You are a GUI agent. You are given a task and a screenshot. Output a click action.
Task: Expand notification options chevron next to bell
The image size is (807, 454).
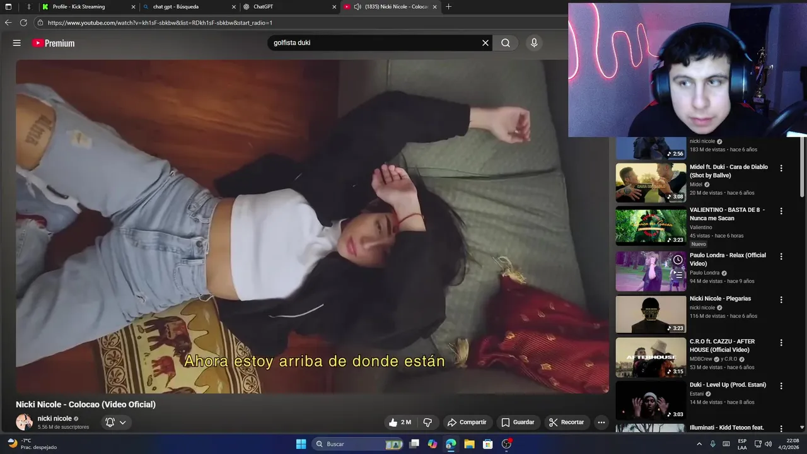pos(123,422)
